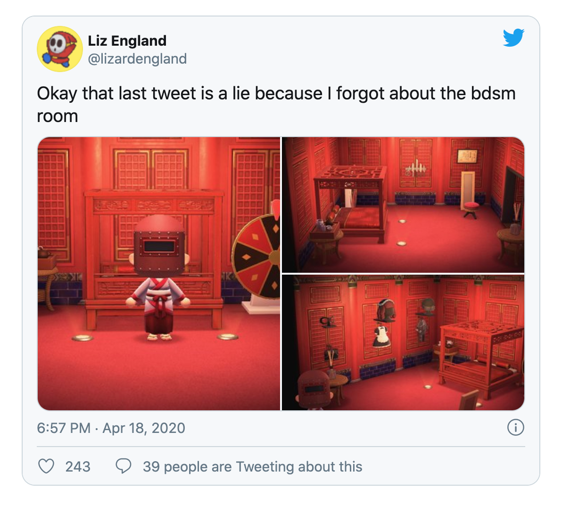The image size is (562, 505).
Task: Click the maid dress on wall photo
Action: tap(381, 336)
